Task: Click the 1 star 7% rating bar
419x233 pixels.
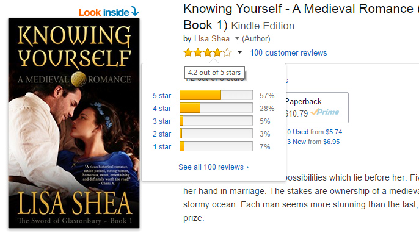Action: [x=216, y=146]
